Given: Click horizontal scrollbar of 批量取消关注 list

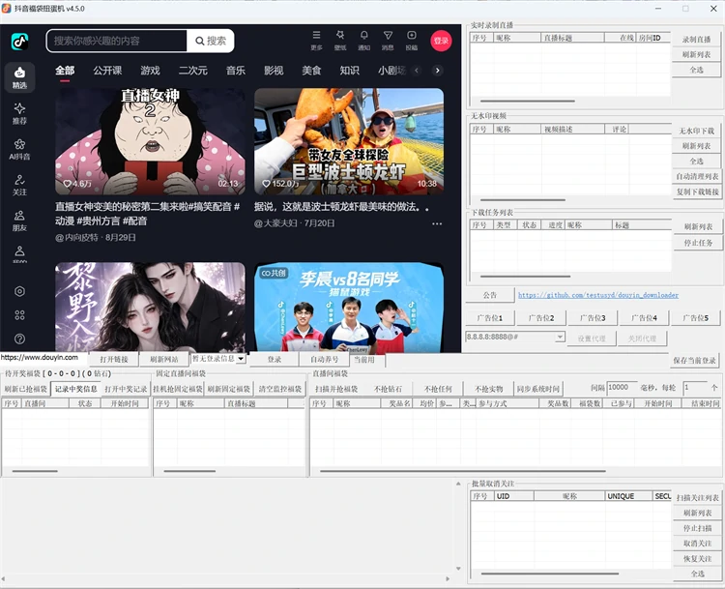Looking at the screenshot, I should pyautogui.click(x=550, y=574).
